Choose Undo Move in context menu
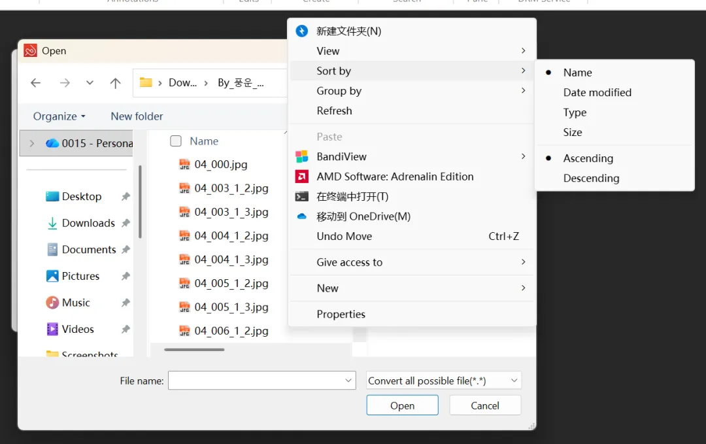The height and width of the screenshot is (444, 706). coord(412,236)
